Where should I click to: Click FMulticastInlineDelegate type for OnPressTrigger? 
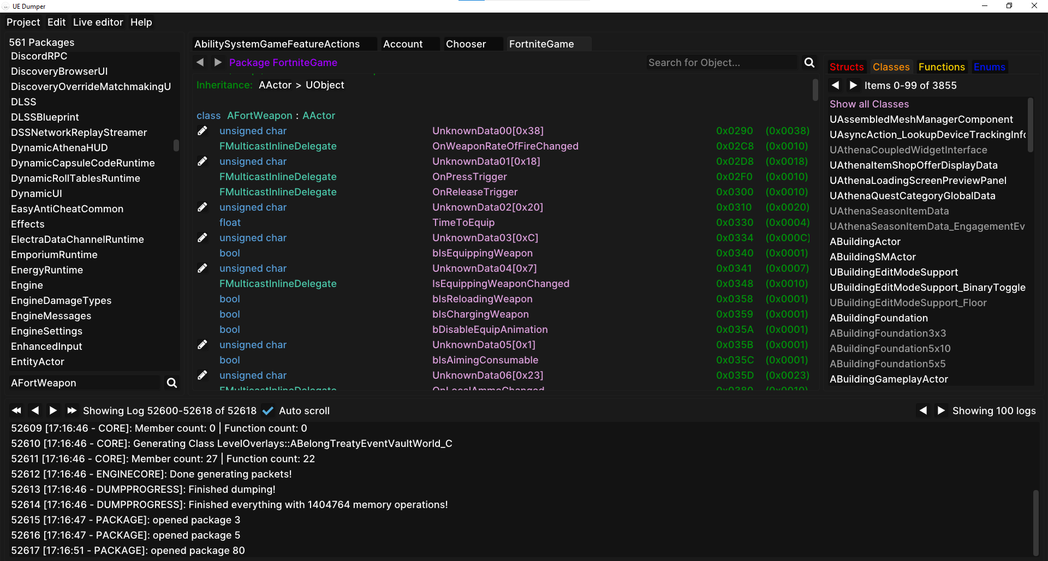tap(278, 177)
